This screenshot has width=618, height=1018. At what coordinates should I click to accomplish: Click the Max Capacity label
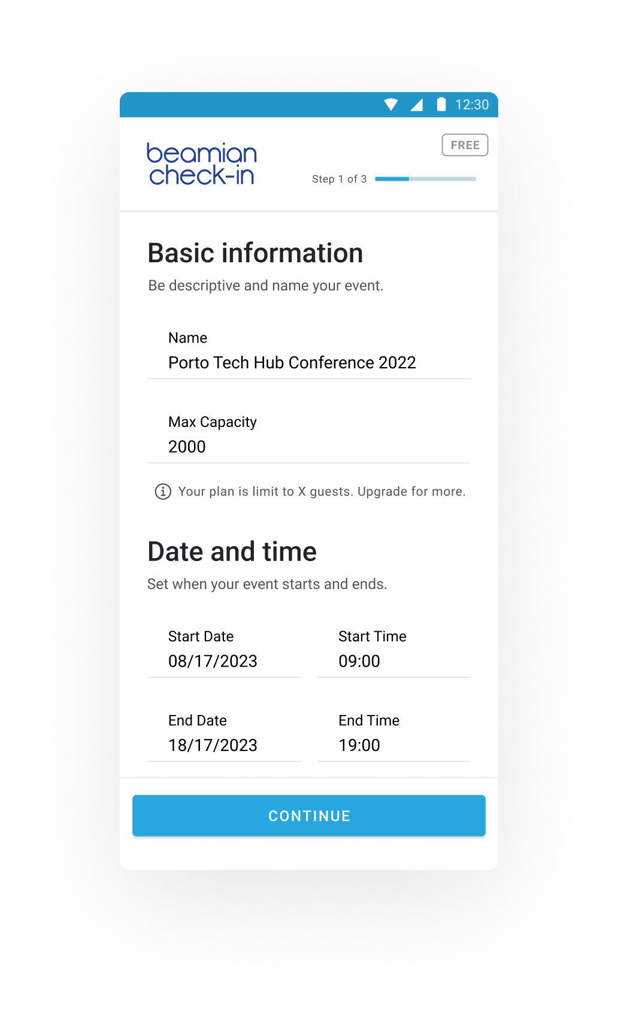click(212, 422)
